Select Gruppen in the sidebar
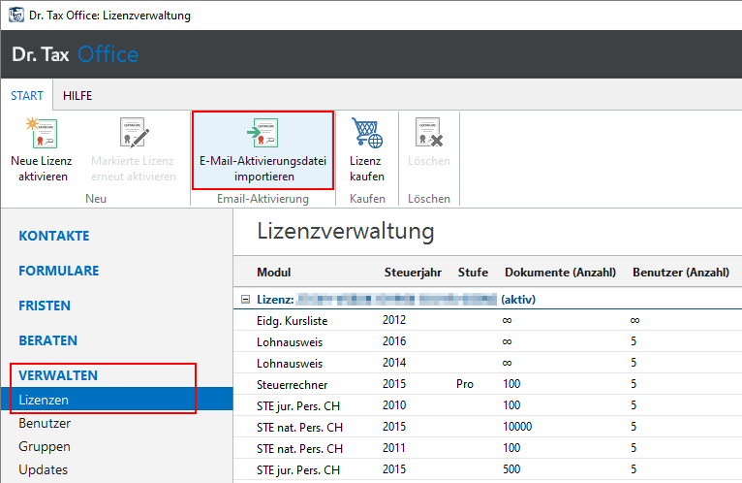 (x=45, y=446)
